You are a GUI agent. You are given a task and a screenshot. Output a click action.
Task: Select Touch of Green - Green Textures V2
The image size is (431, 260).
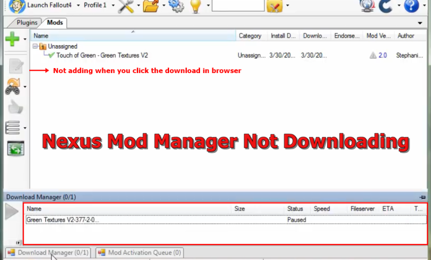102,55
